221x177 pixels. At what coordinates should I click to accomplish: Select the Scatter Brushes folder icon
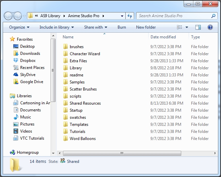point(65,89)
